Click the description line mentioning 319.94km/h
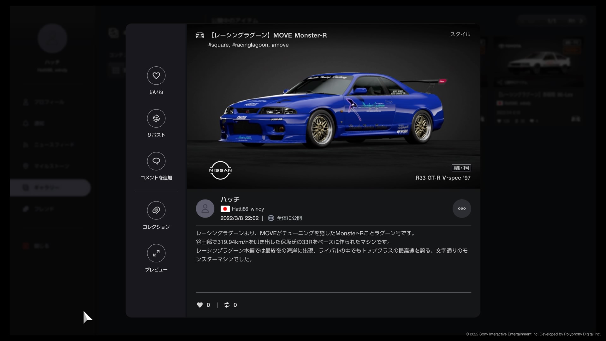The width and height of the screenshot is (606, 341). (x=294, y=242)
